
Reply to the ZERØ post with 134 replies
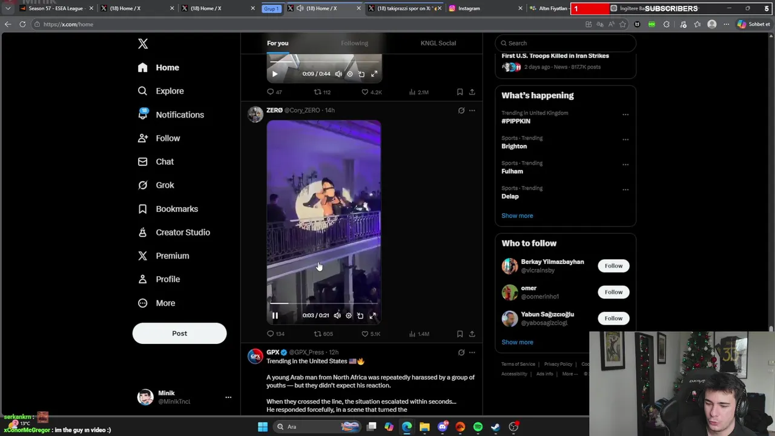pos(275,334)
